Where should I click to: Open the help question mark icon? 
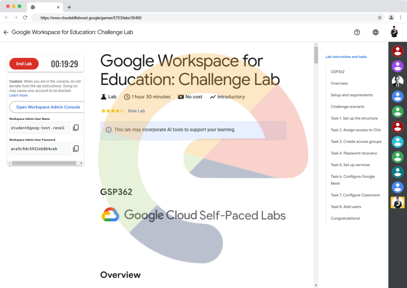357,32
